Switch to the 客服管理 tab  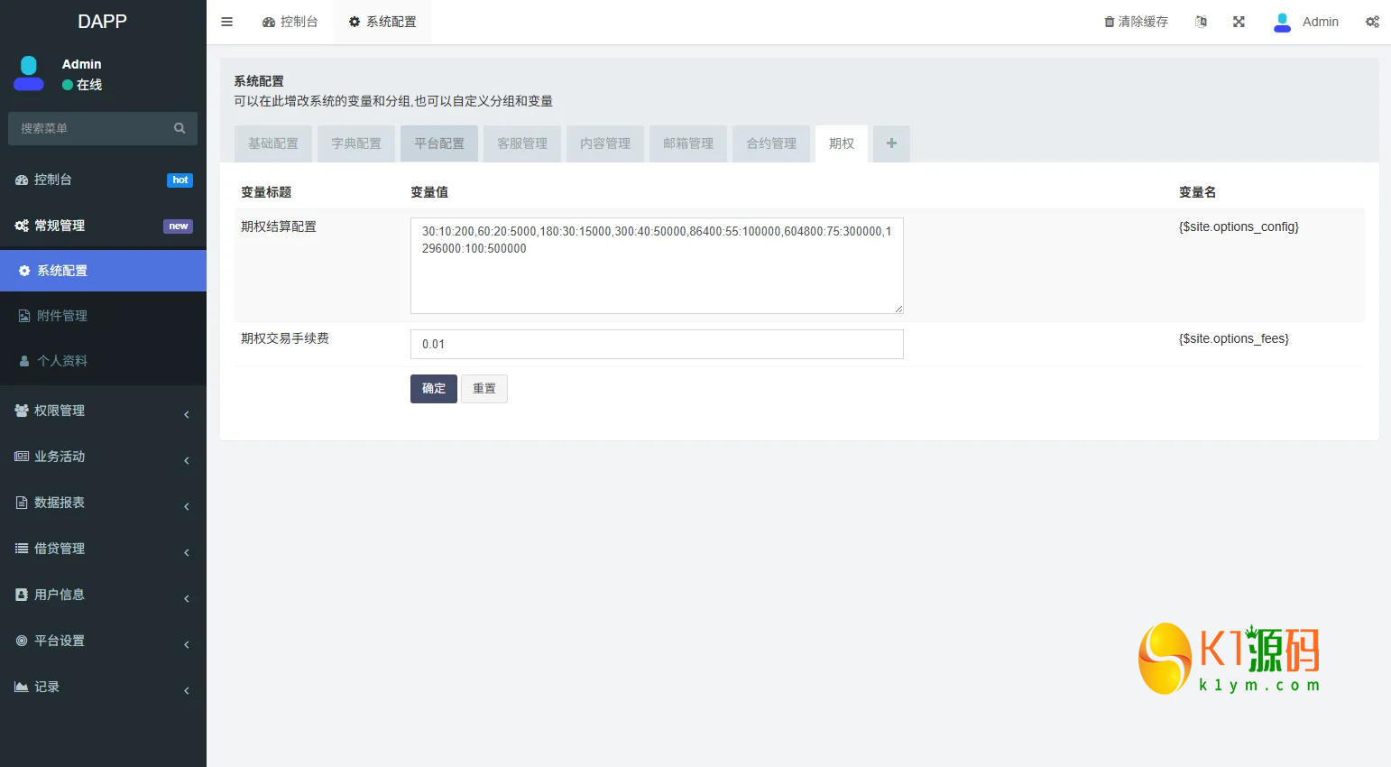522,143
